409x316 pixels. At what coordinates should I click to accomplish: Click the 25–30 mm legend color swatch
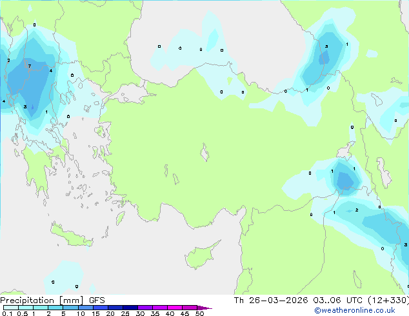tap(130, 308)
